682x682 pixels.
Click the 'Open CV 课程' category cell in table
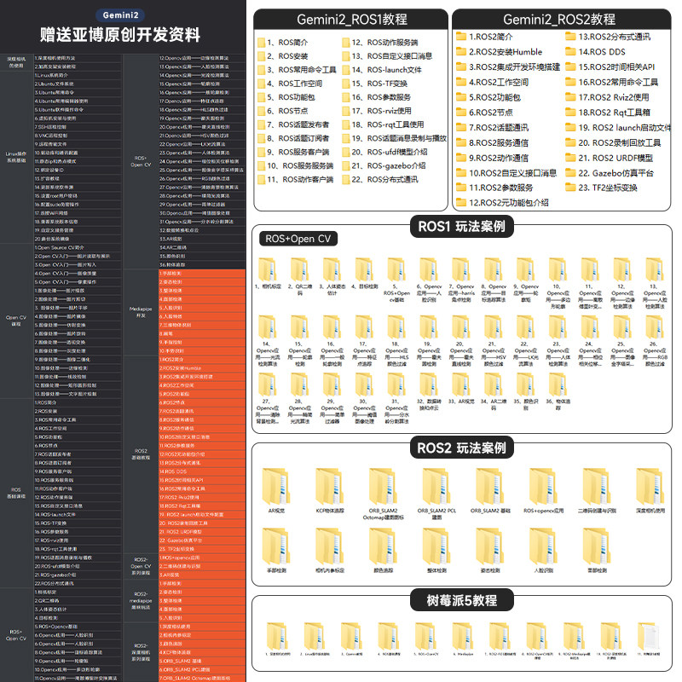[x=16, y=321]
